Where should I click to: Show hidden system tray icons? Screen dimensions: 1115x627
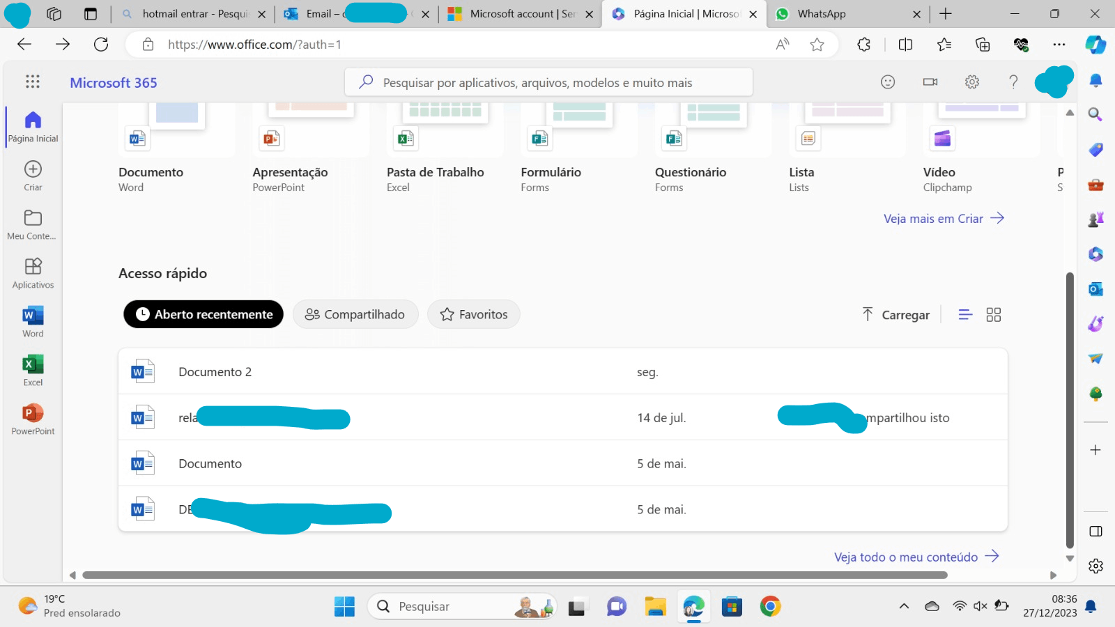pyautogui.click(x=904, y=606)
